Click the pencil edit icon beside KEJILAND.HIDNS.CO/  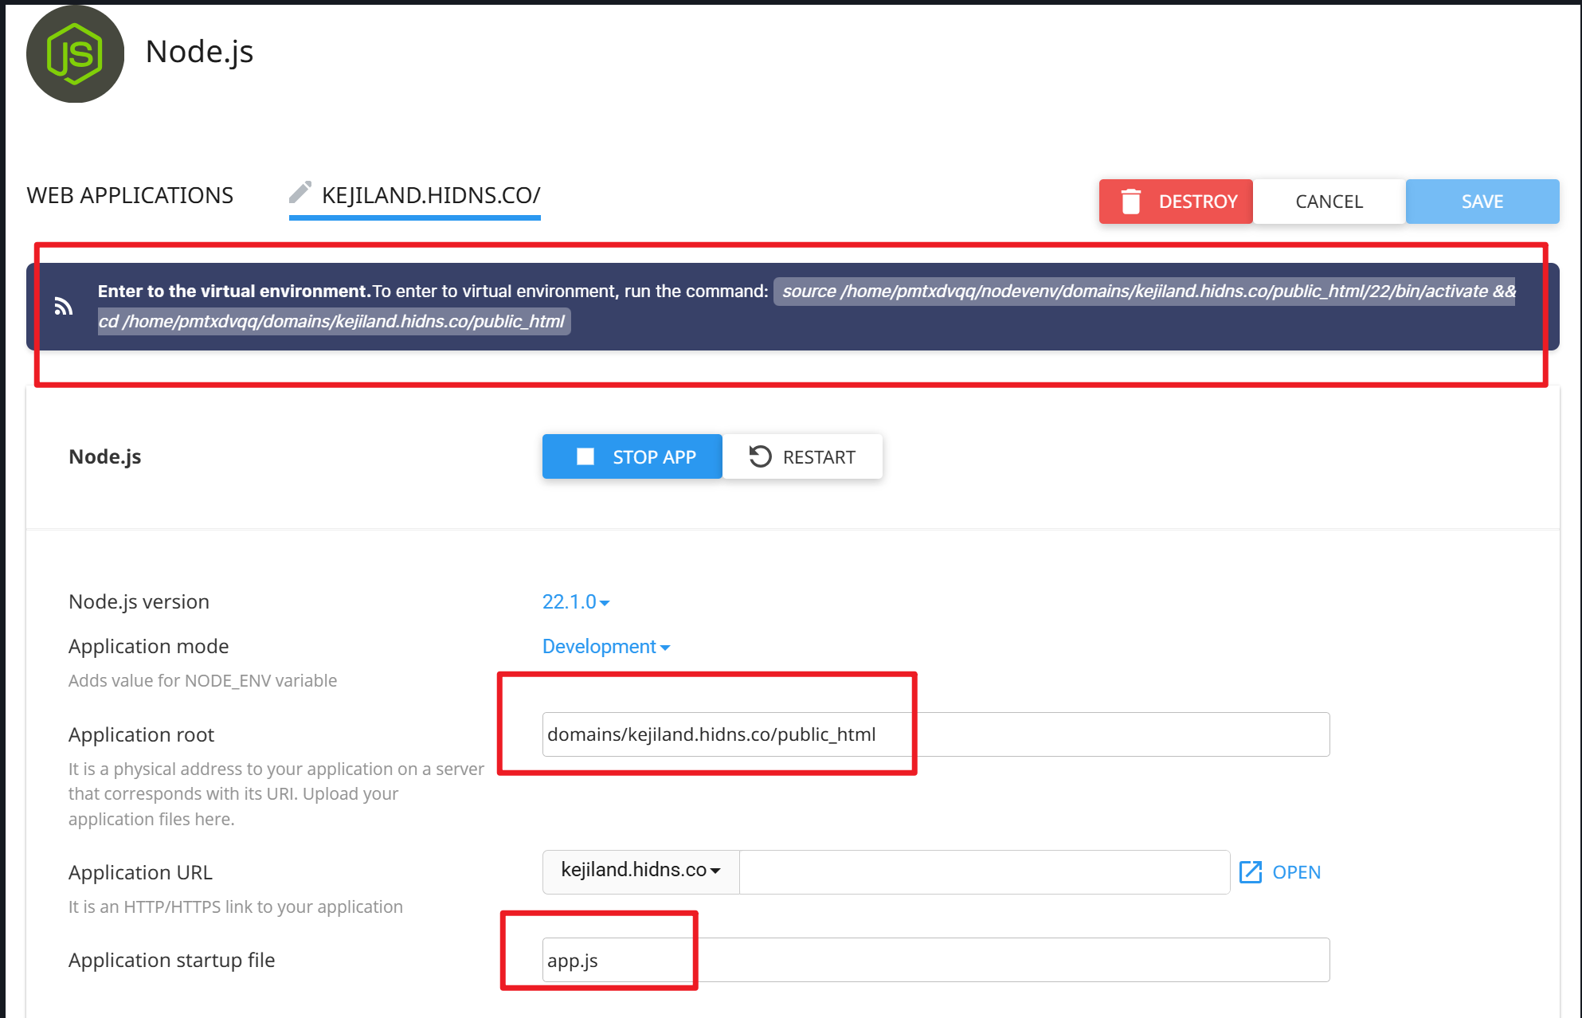click(300, 192)
